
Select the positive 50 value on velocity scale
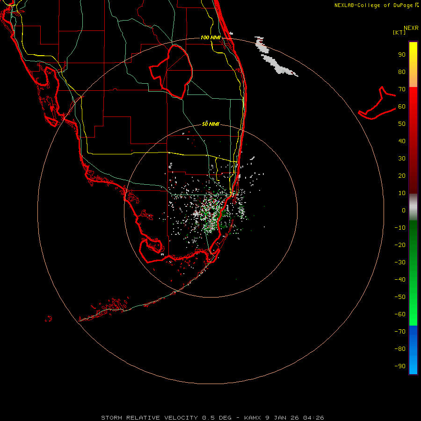(402, 124)
